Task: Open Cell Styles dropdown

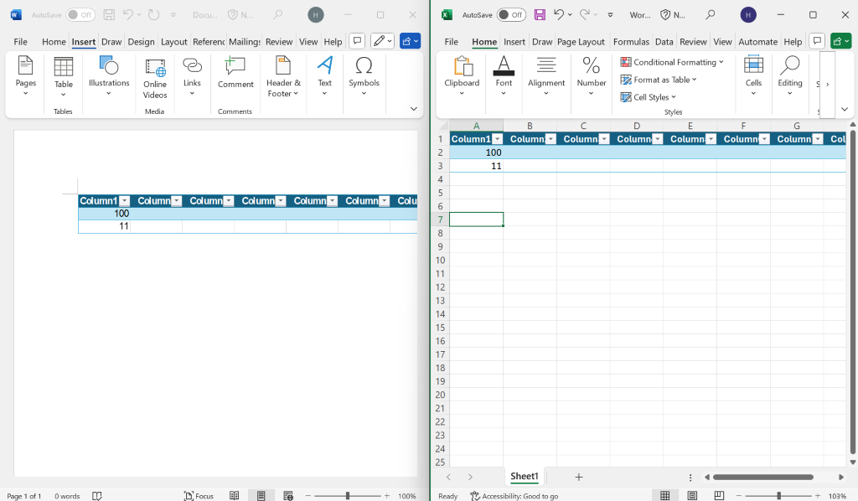Action: [649, 97]
